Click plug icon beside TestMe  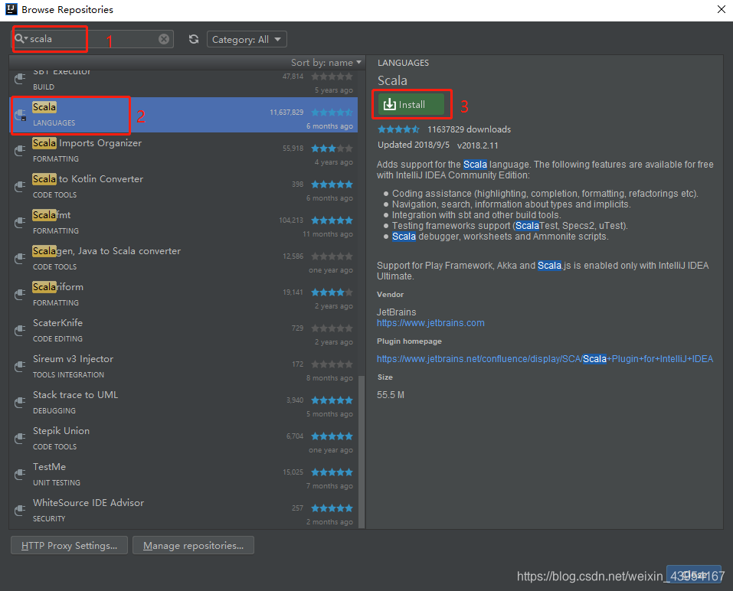(x=20, y=474)
